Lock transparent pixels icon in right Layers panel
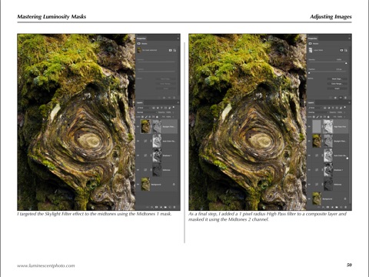The height and width of the screenshot is (277, 369). [314, 117]
